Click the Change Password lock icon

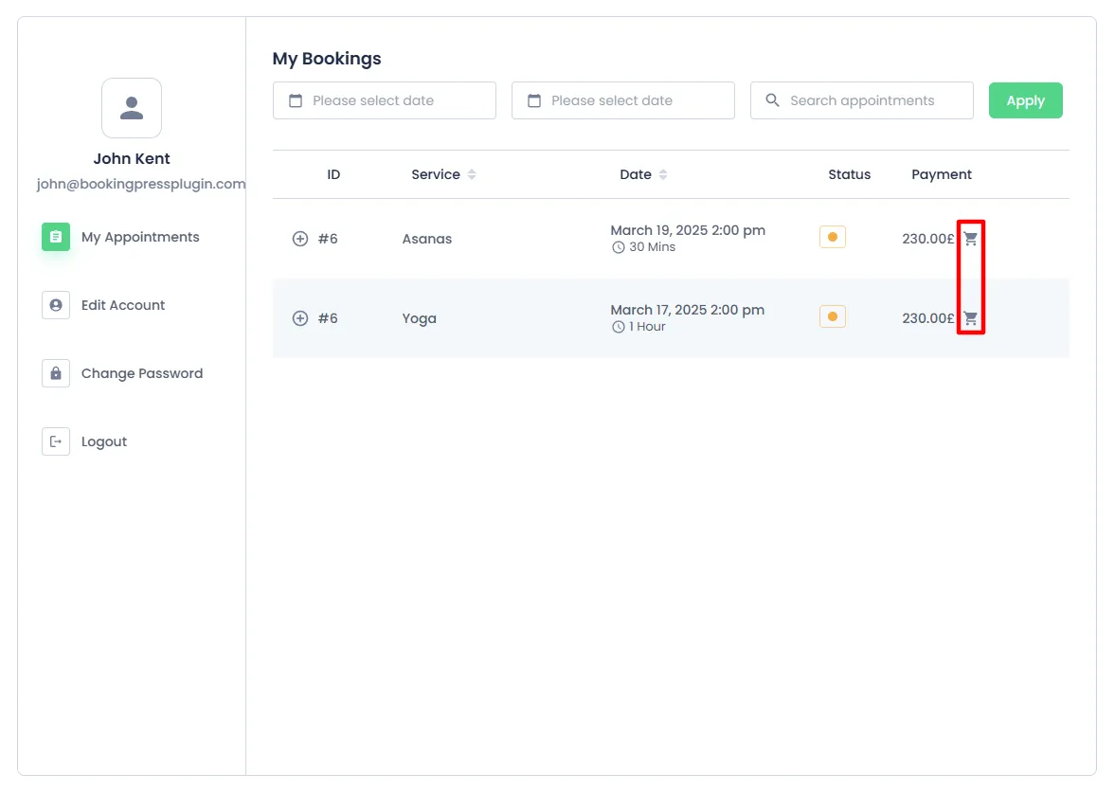point(56,373)
